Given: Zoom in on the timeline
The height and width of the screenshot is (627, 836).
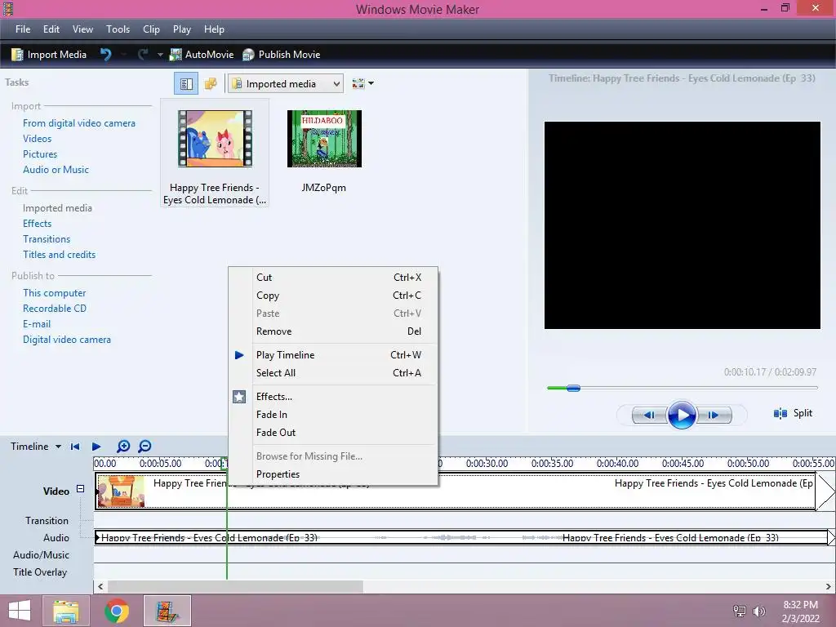Looking at the screenshot, I should click(123, 447).
